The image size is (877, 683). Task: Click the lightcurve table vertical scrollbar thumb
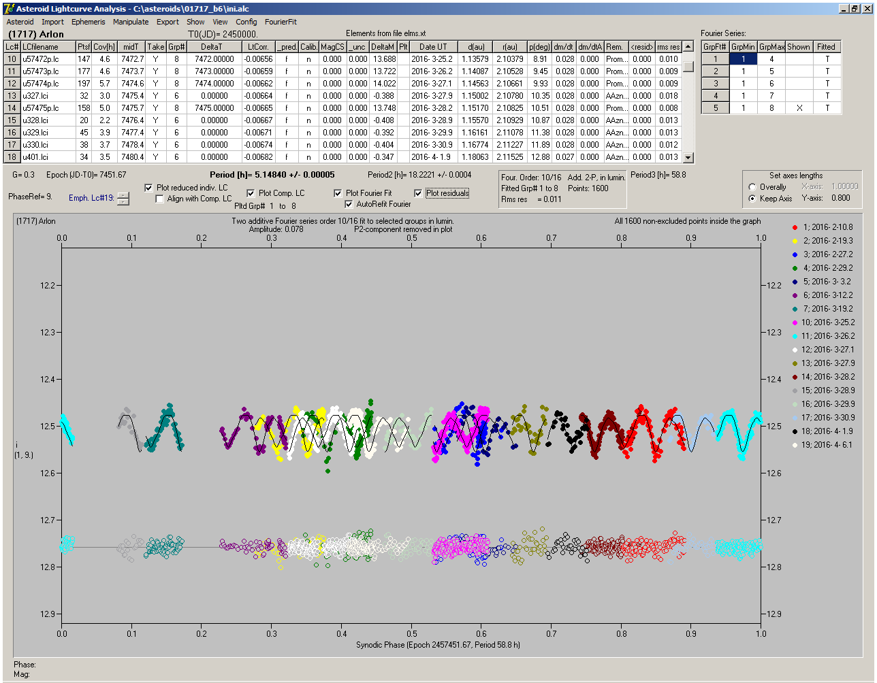tap(688, 67)
